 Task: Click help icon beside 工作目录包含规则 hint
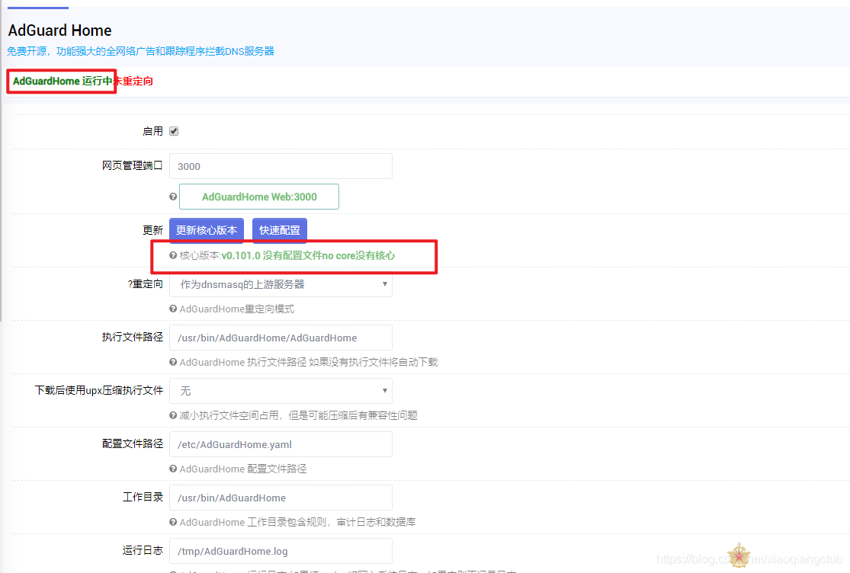point(173,522)
